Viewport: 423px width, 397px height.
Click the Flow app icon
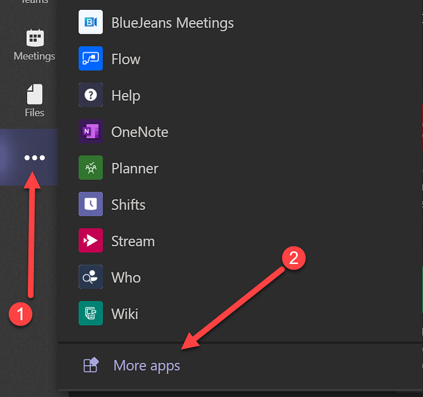(91, 58)
